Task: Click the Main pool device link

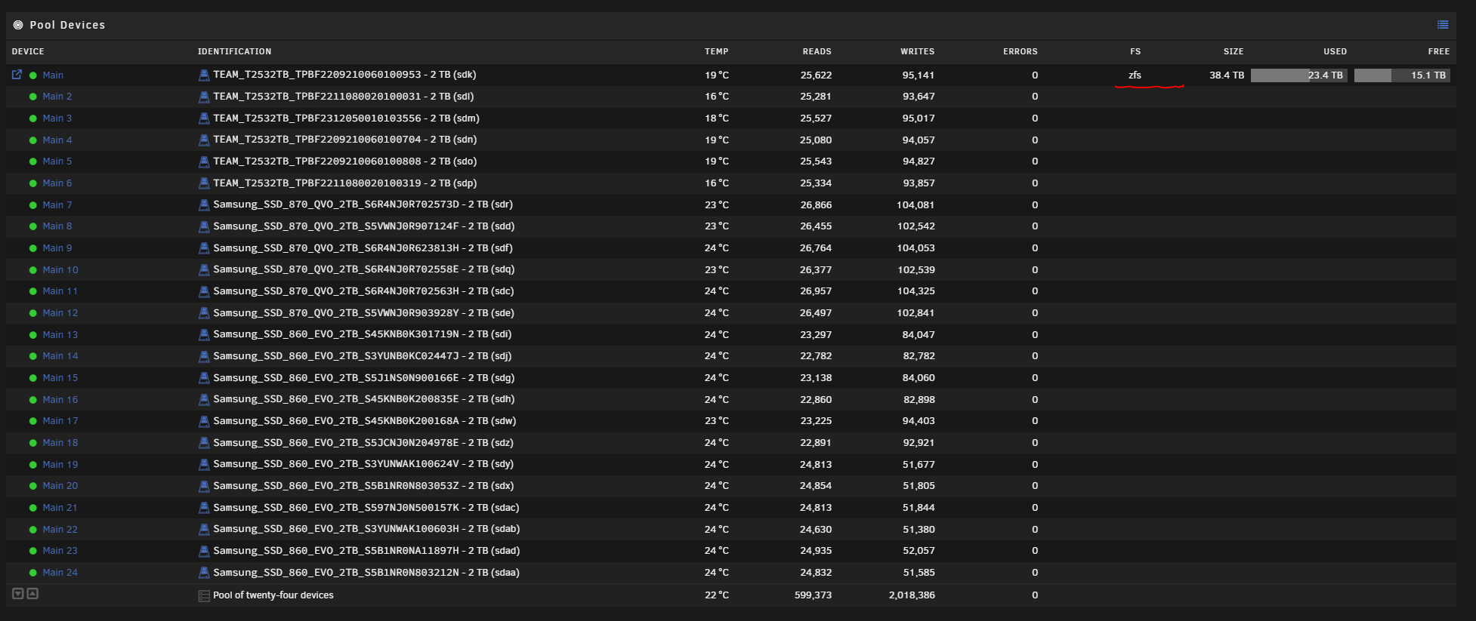Action: 53,75
